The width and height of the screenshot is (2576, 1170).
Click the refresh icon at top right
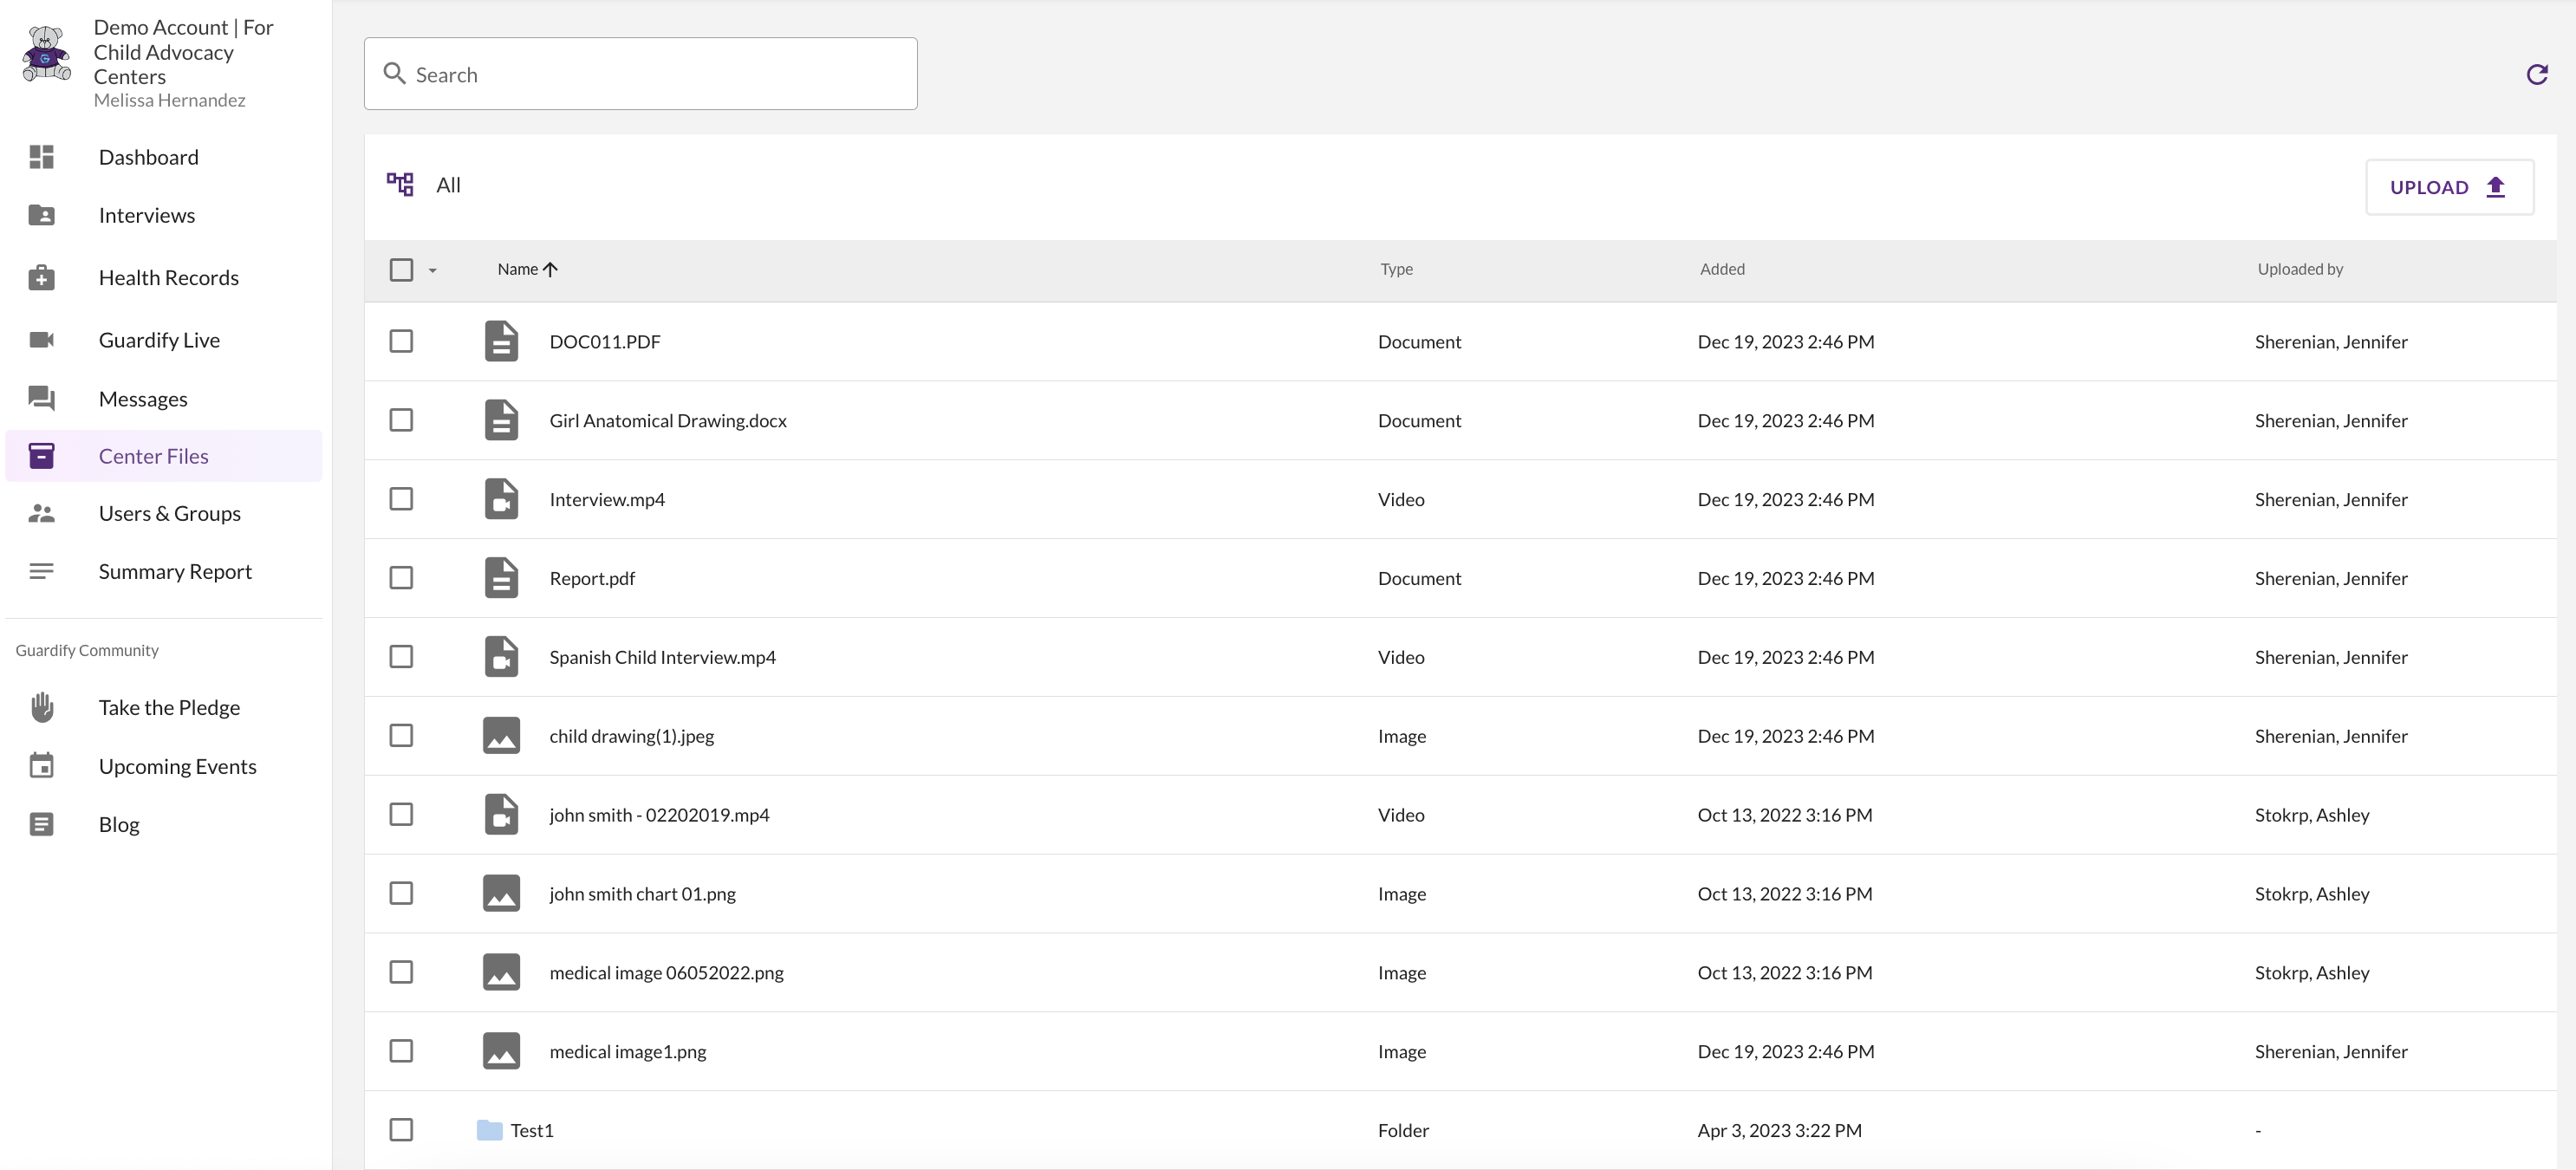pos(2536,74)
